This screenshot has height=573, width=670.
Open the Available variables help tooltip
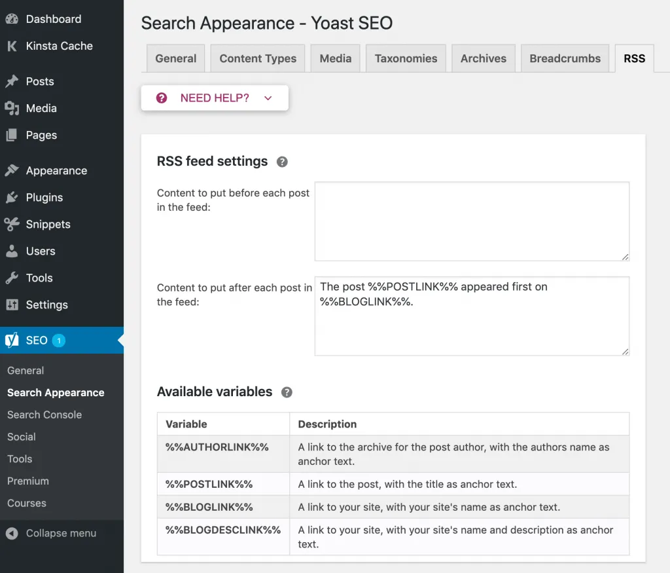tap(286, 392)
